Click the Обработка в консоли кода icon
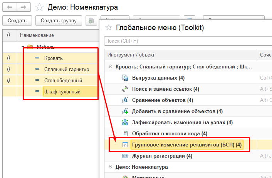This screenshot has width=272, height=178. [x=125, y=134]
